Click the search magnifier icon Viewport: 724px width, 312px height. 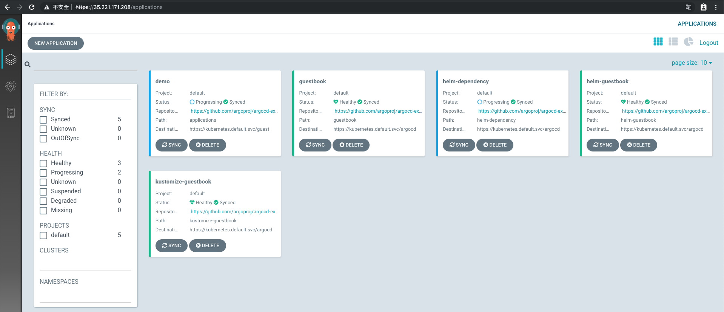tap(28, 64)
